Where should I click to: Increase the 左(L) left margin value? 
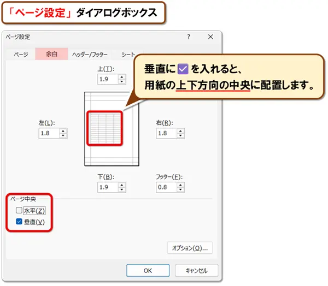[63, 131]
